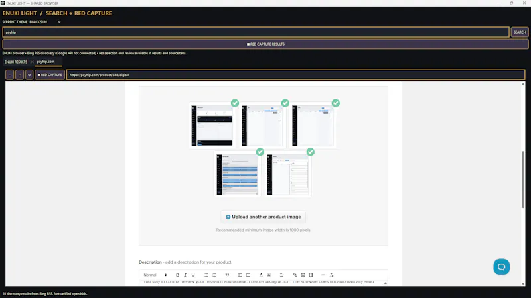This screenshot has height=298, width=531.
Task: Open the chat support widget
Action: click(x=502, y=267)
